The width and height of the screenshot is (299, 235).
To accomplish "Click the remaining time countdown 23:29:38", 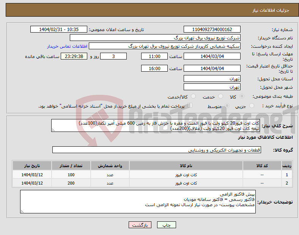I will coord(74,56).
